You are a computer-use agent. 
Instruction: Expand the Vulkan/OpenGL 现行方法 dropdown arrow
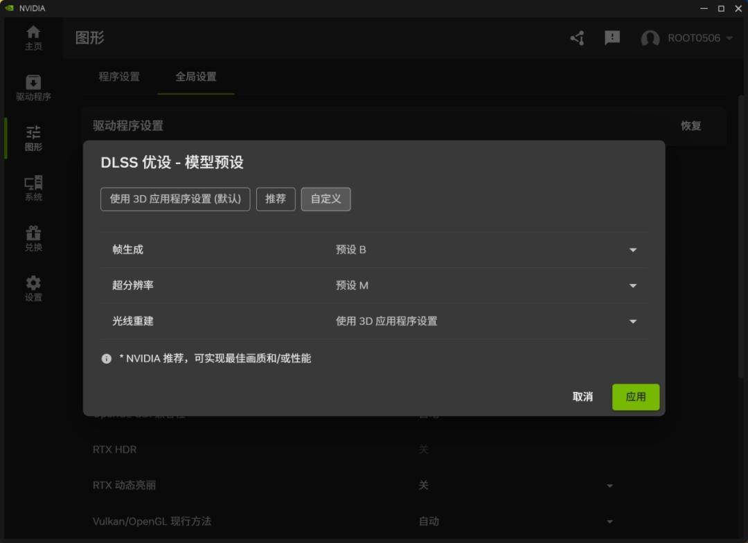[609, 522]
